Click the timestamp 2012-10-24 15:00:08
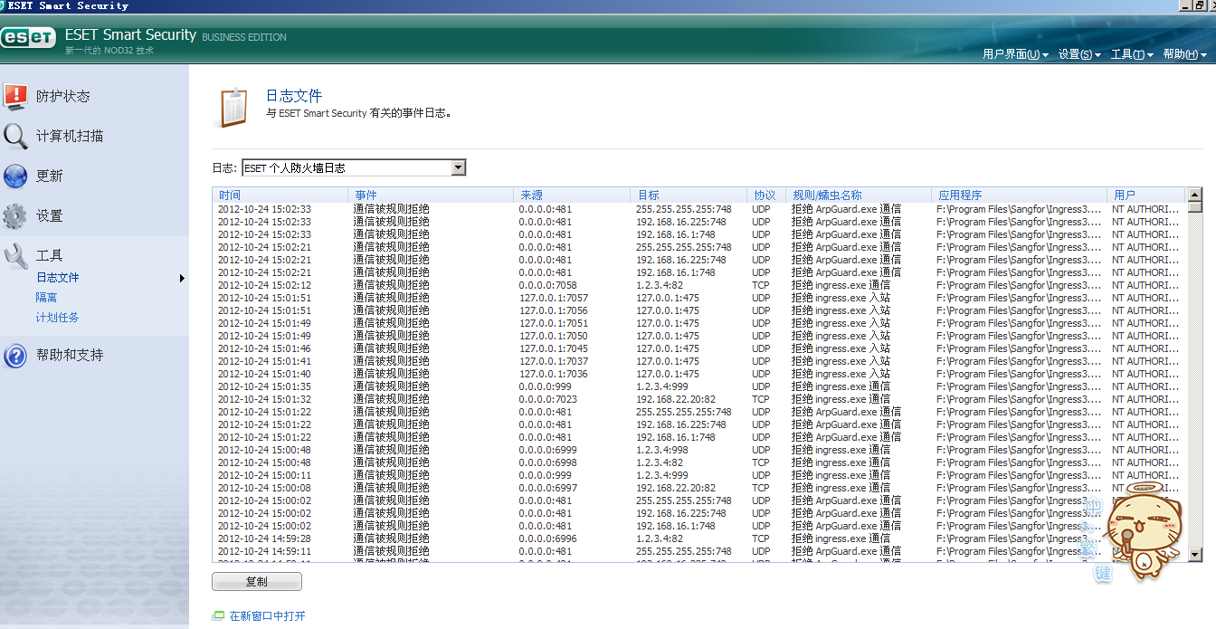This screenshot has height=629, width=1216. coord(264,488)
